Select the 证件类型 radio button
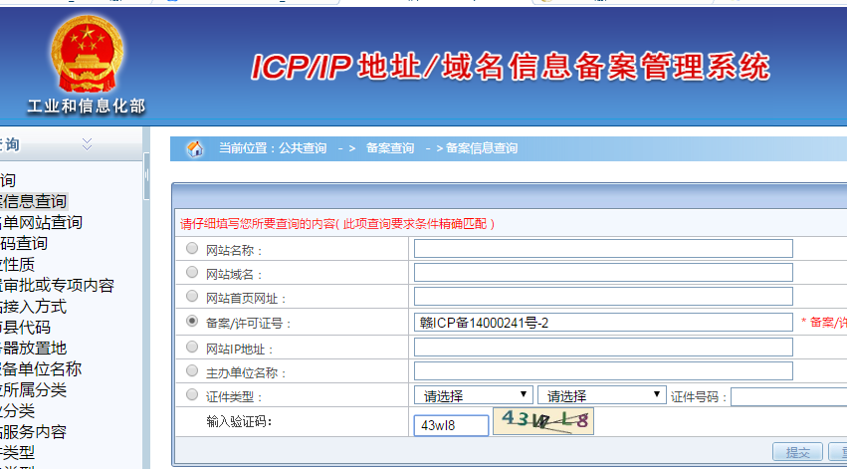 [192, 395]
